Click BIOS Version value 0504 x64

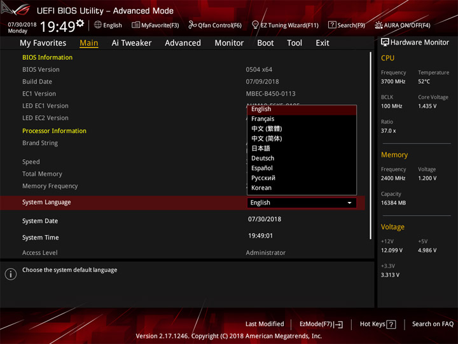259,69
